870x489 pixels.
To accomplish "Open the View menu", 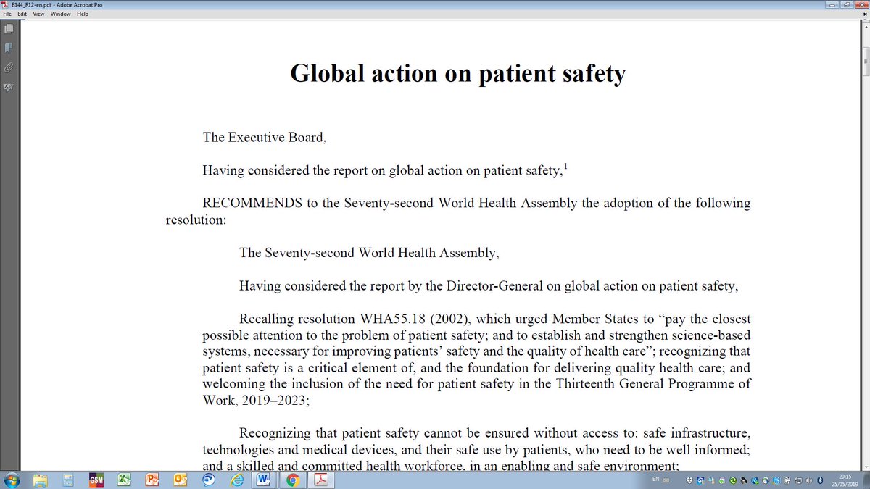I will tap(38, 14).
